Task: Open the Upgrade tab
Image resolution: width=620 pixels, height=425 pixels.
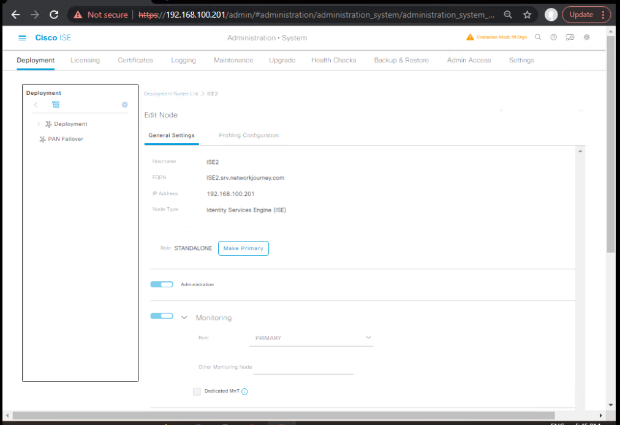Action: pyautogui.click(x=282, y=60)
